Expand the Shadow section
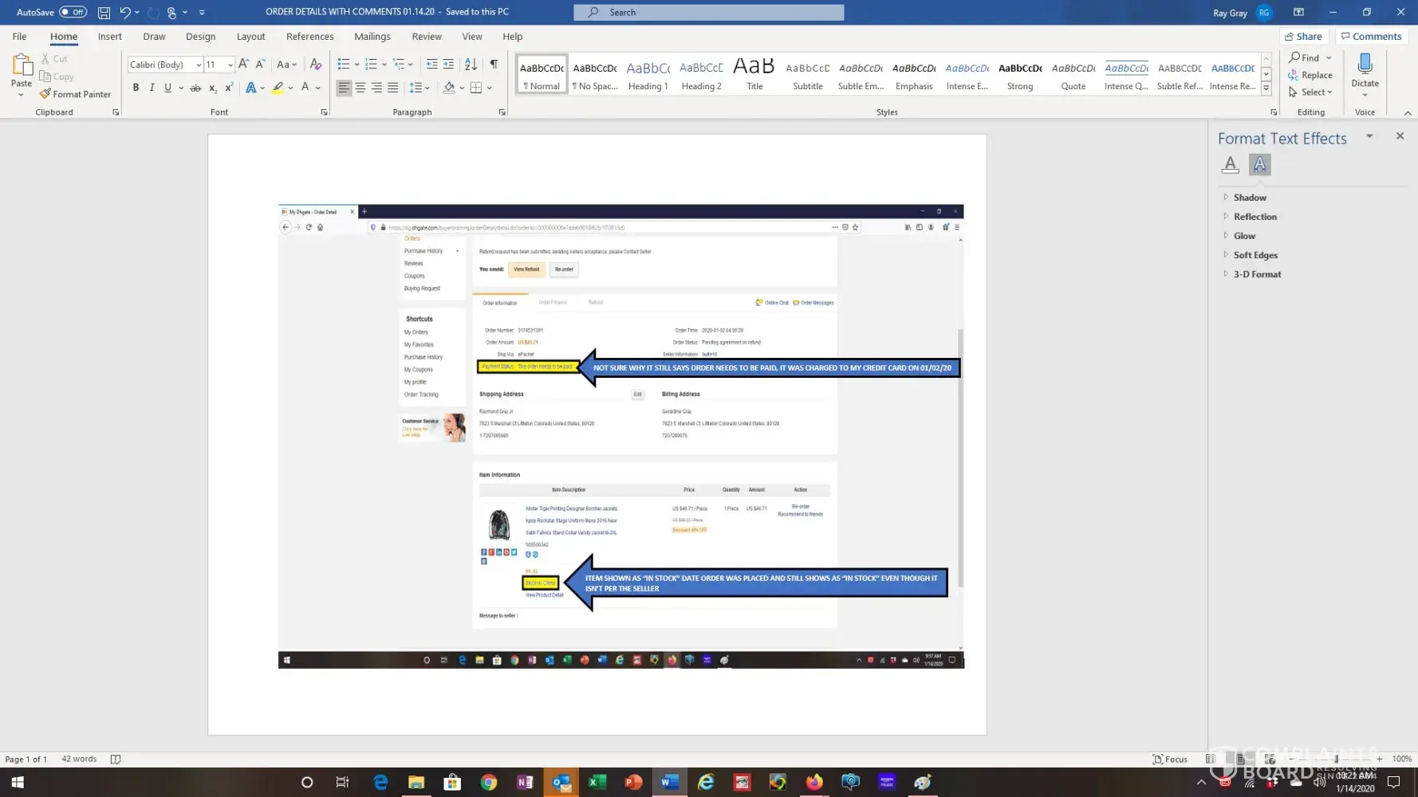This screenshot has height=797, width=1418. tap(1249, 197)
